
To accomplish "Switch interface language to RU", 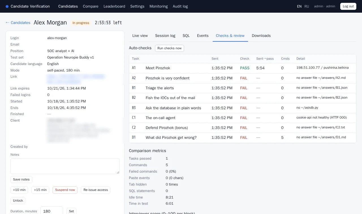I will pyautogui.click(x=307, y=6).
